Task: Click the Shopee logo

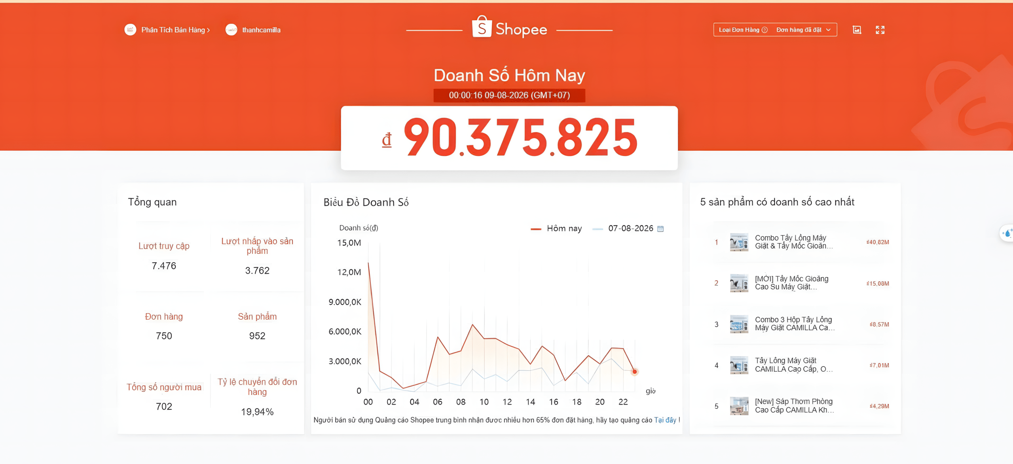Action: 510,28
